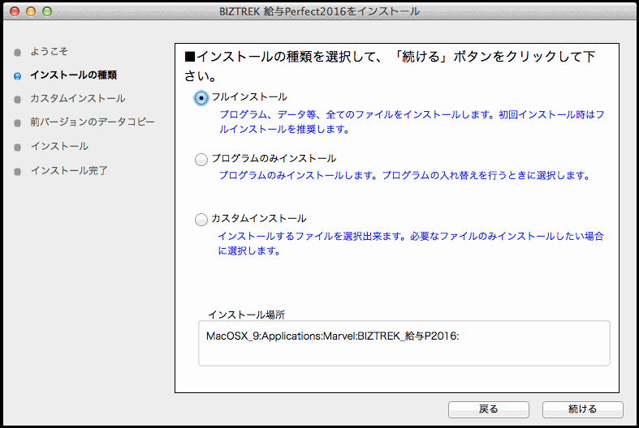The height and width of the screenshot is (428, 639).
Task: Pick the カスタムインストール radio button
Action: (x=201, y=219)
